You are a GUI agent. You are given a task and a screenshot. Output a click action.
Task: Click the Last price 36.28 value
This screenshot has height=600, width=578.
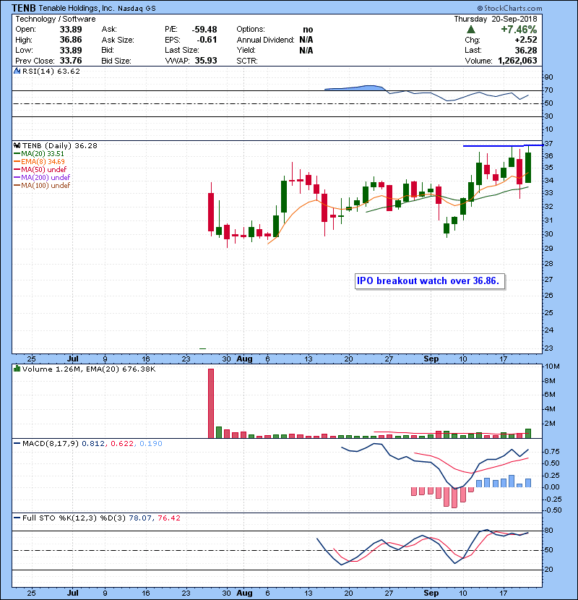pos(525,50)
